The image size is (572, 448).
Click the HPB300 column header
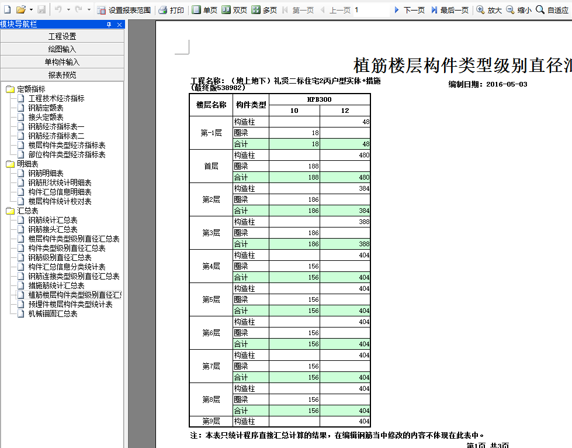[320, 99]
